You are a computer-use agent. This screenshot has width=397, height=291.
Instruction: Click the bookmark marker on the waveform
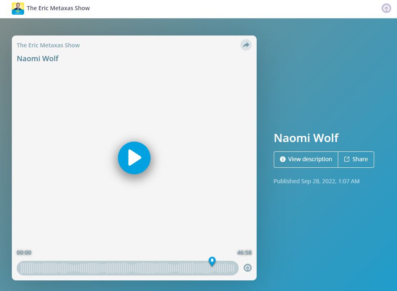coord(212,261)
